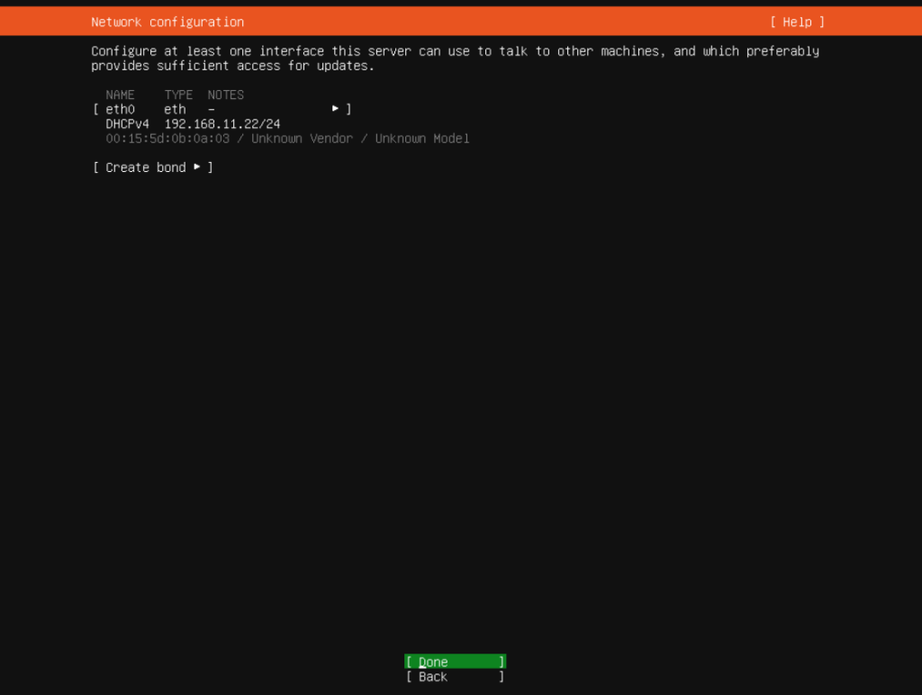
Task: Click the dash in the NOTES column
Action: pyautogui.click(x=211, y=109)
